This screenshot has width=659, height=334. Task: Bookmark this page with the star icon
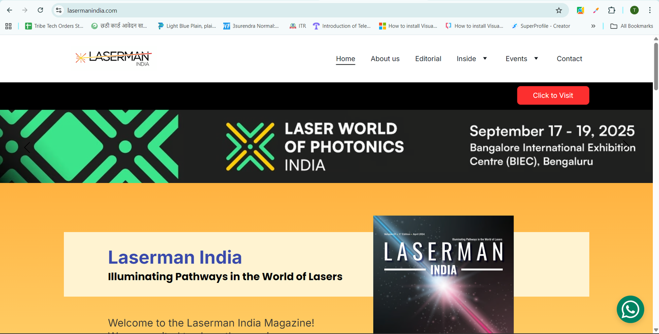[x=559, y=10]
